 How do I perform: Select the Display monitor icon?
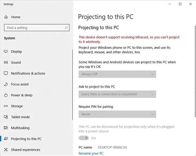click(x=6, y=51)
